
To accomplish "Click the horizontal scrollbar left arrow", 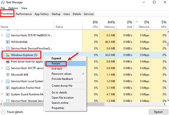I will click(1, 104).
